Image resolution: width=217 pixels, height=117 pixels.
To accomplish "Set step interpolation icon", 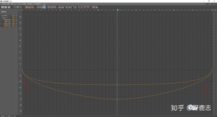I will [41, 7].
